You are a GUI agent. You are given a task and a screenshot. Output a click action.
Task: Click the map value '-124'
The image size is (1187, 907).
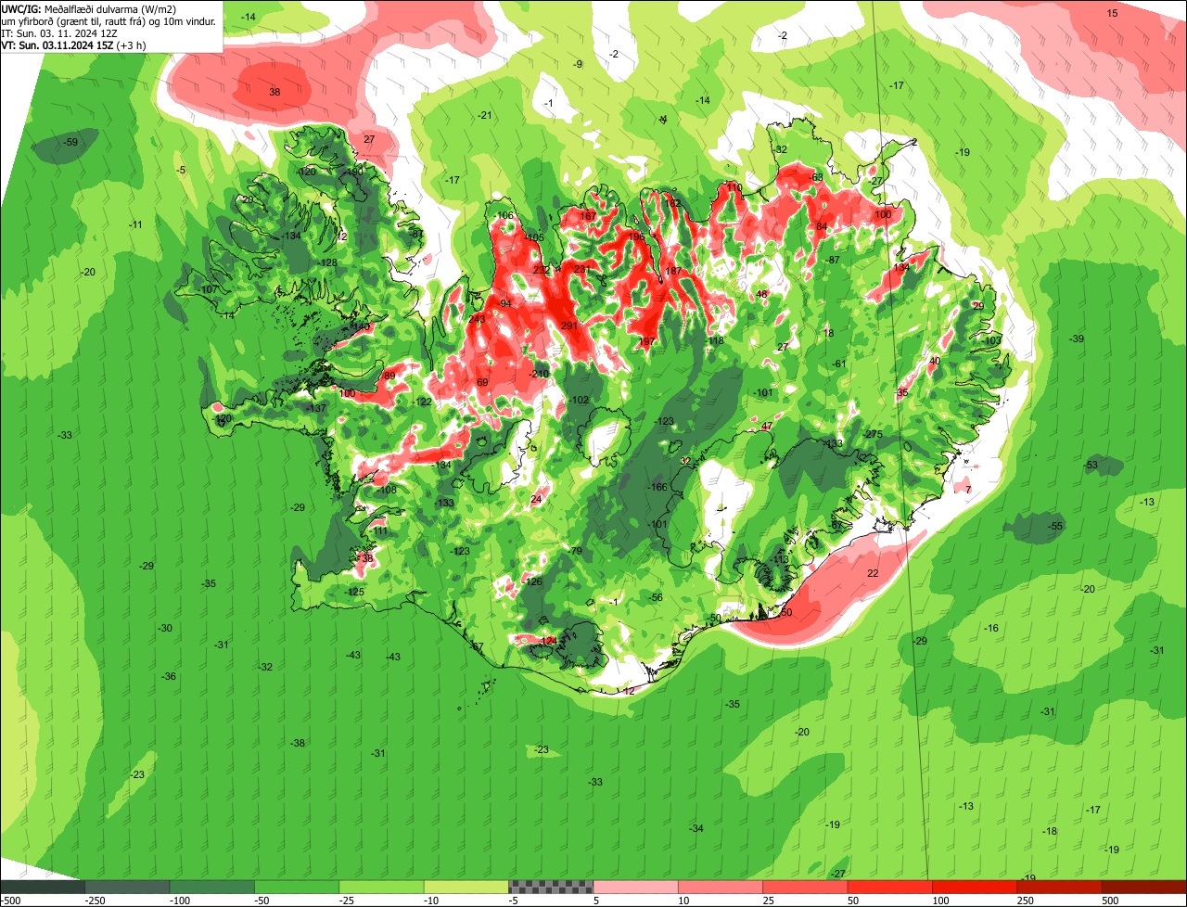pyautogui.click(x=547, y=641)
